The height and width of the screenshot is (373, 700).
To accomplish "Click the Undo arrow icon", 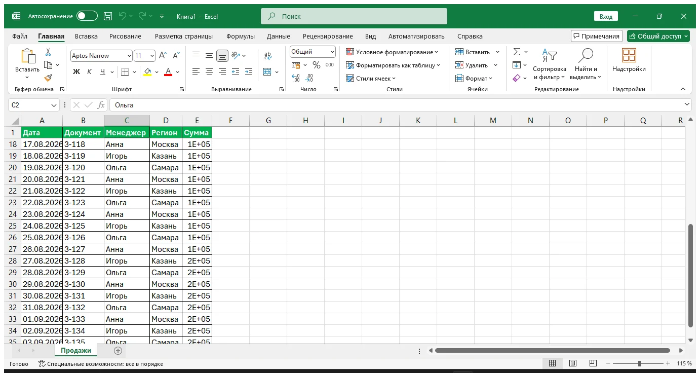I will pos(122,16).
